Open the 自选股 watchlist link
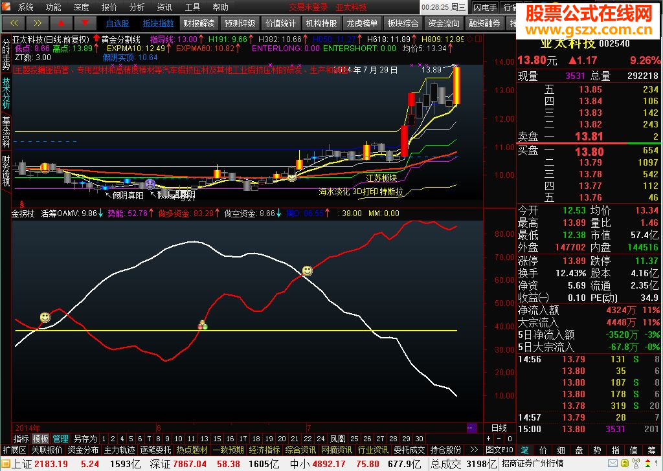 click(117, 23)
